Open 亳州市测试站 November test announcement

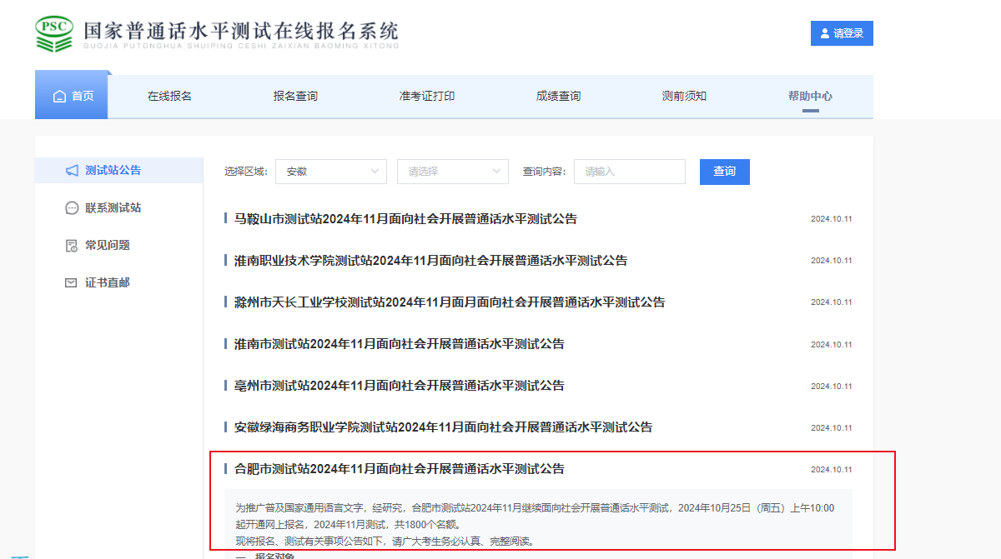(x=399, y=386)
